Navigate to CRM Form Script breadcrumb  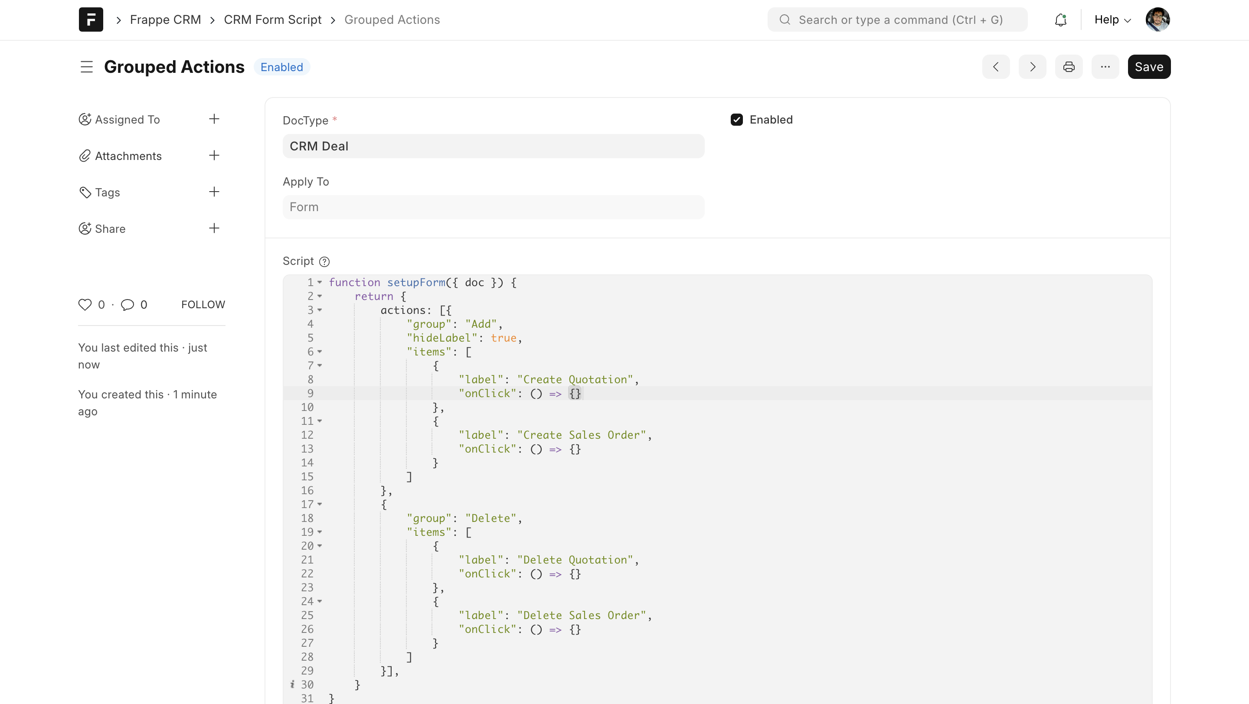tap(272, 20)
